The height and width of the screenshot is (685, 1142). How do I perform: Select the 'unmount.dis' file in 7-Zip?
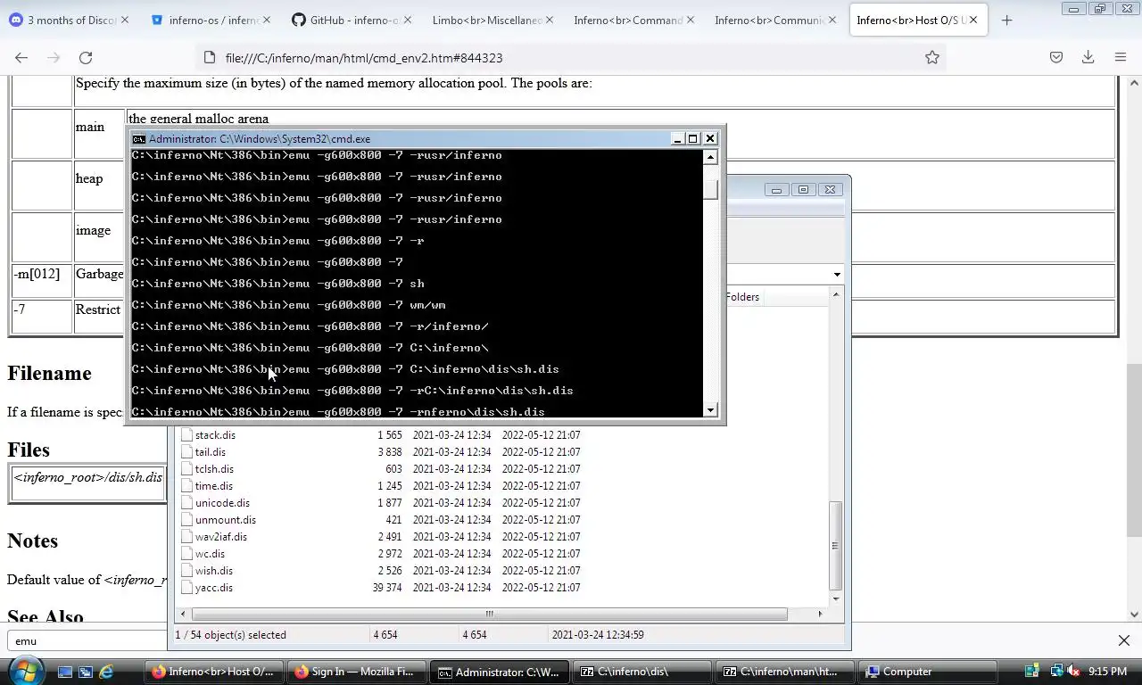226,520
